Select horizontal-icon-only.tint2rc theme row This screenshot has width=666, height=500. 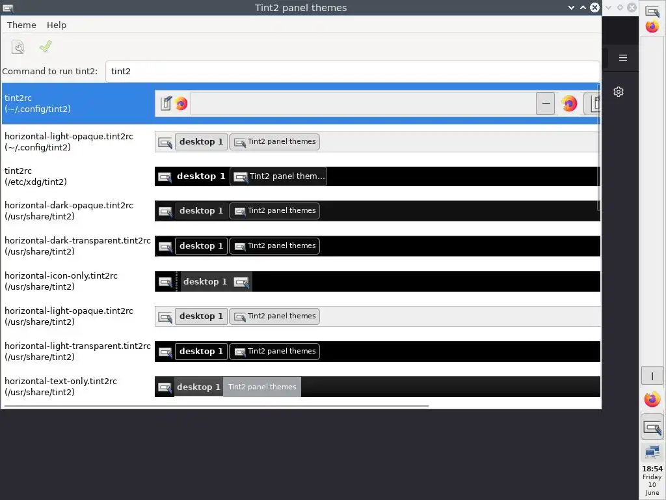(x=299, y=281)
